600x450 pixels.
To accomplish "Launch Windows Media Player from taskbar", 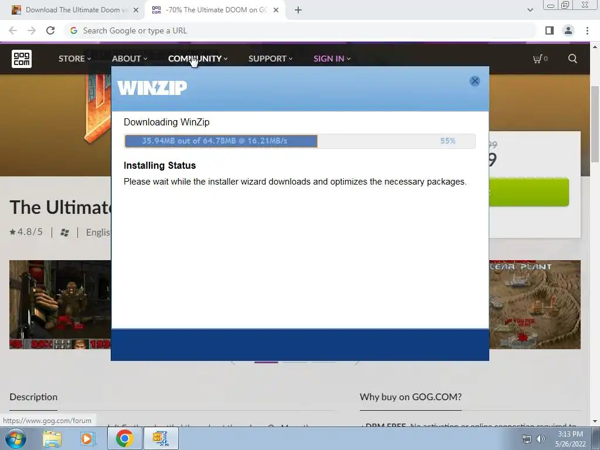I will click(x=87, y=438).
